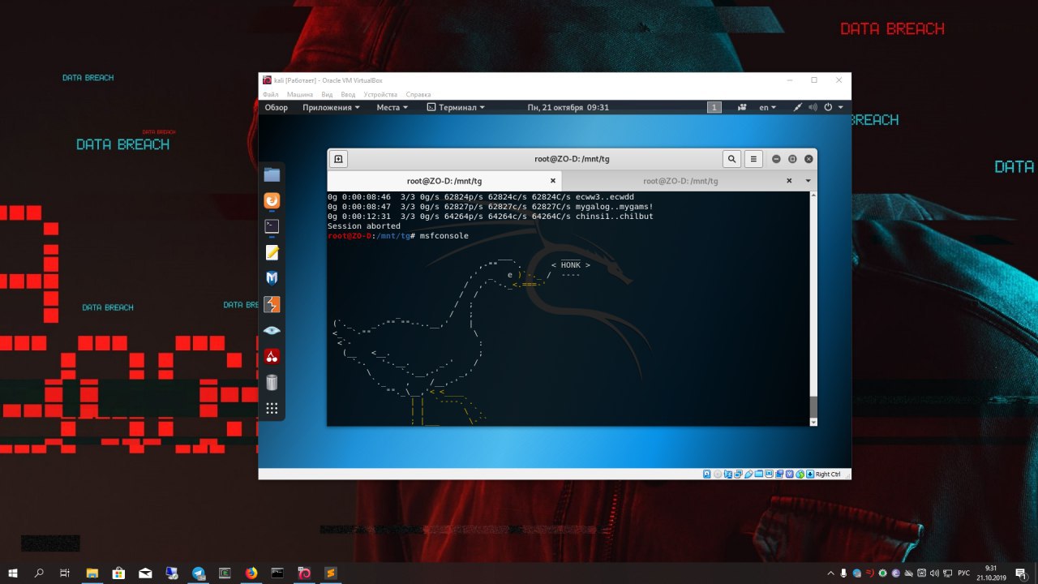Viewport: 1038px width, 584px height.
Task: Open the VirtualBox Справка menu
Action: point(418,95)
